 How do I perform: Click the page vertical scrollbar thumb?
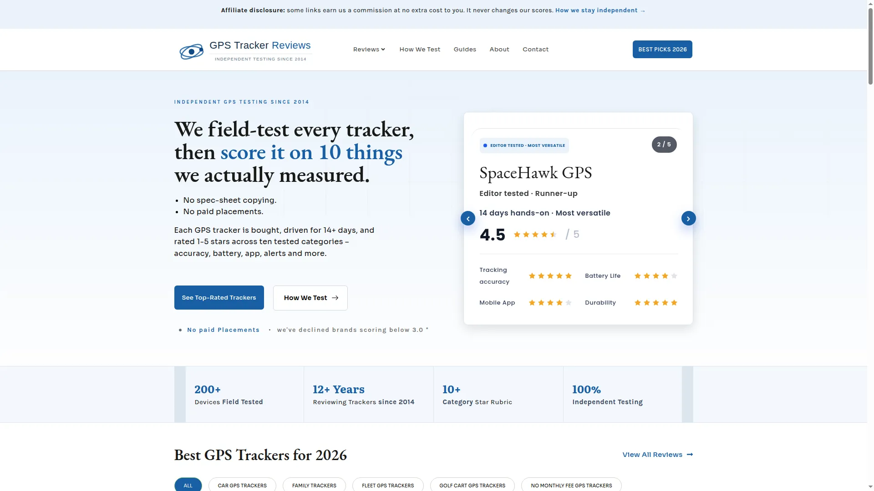pos(870,45)
